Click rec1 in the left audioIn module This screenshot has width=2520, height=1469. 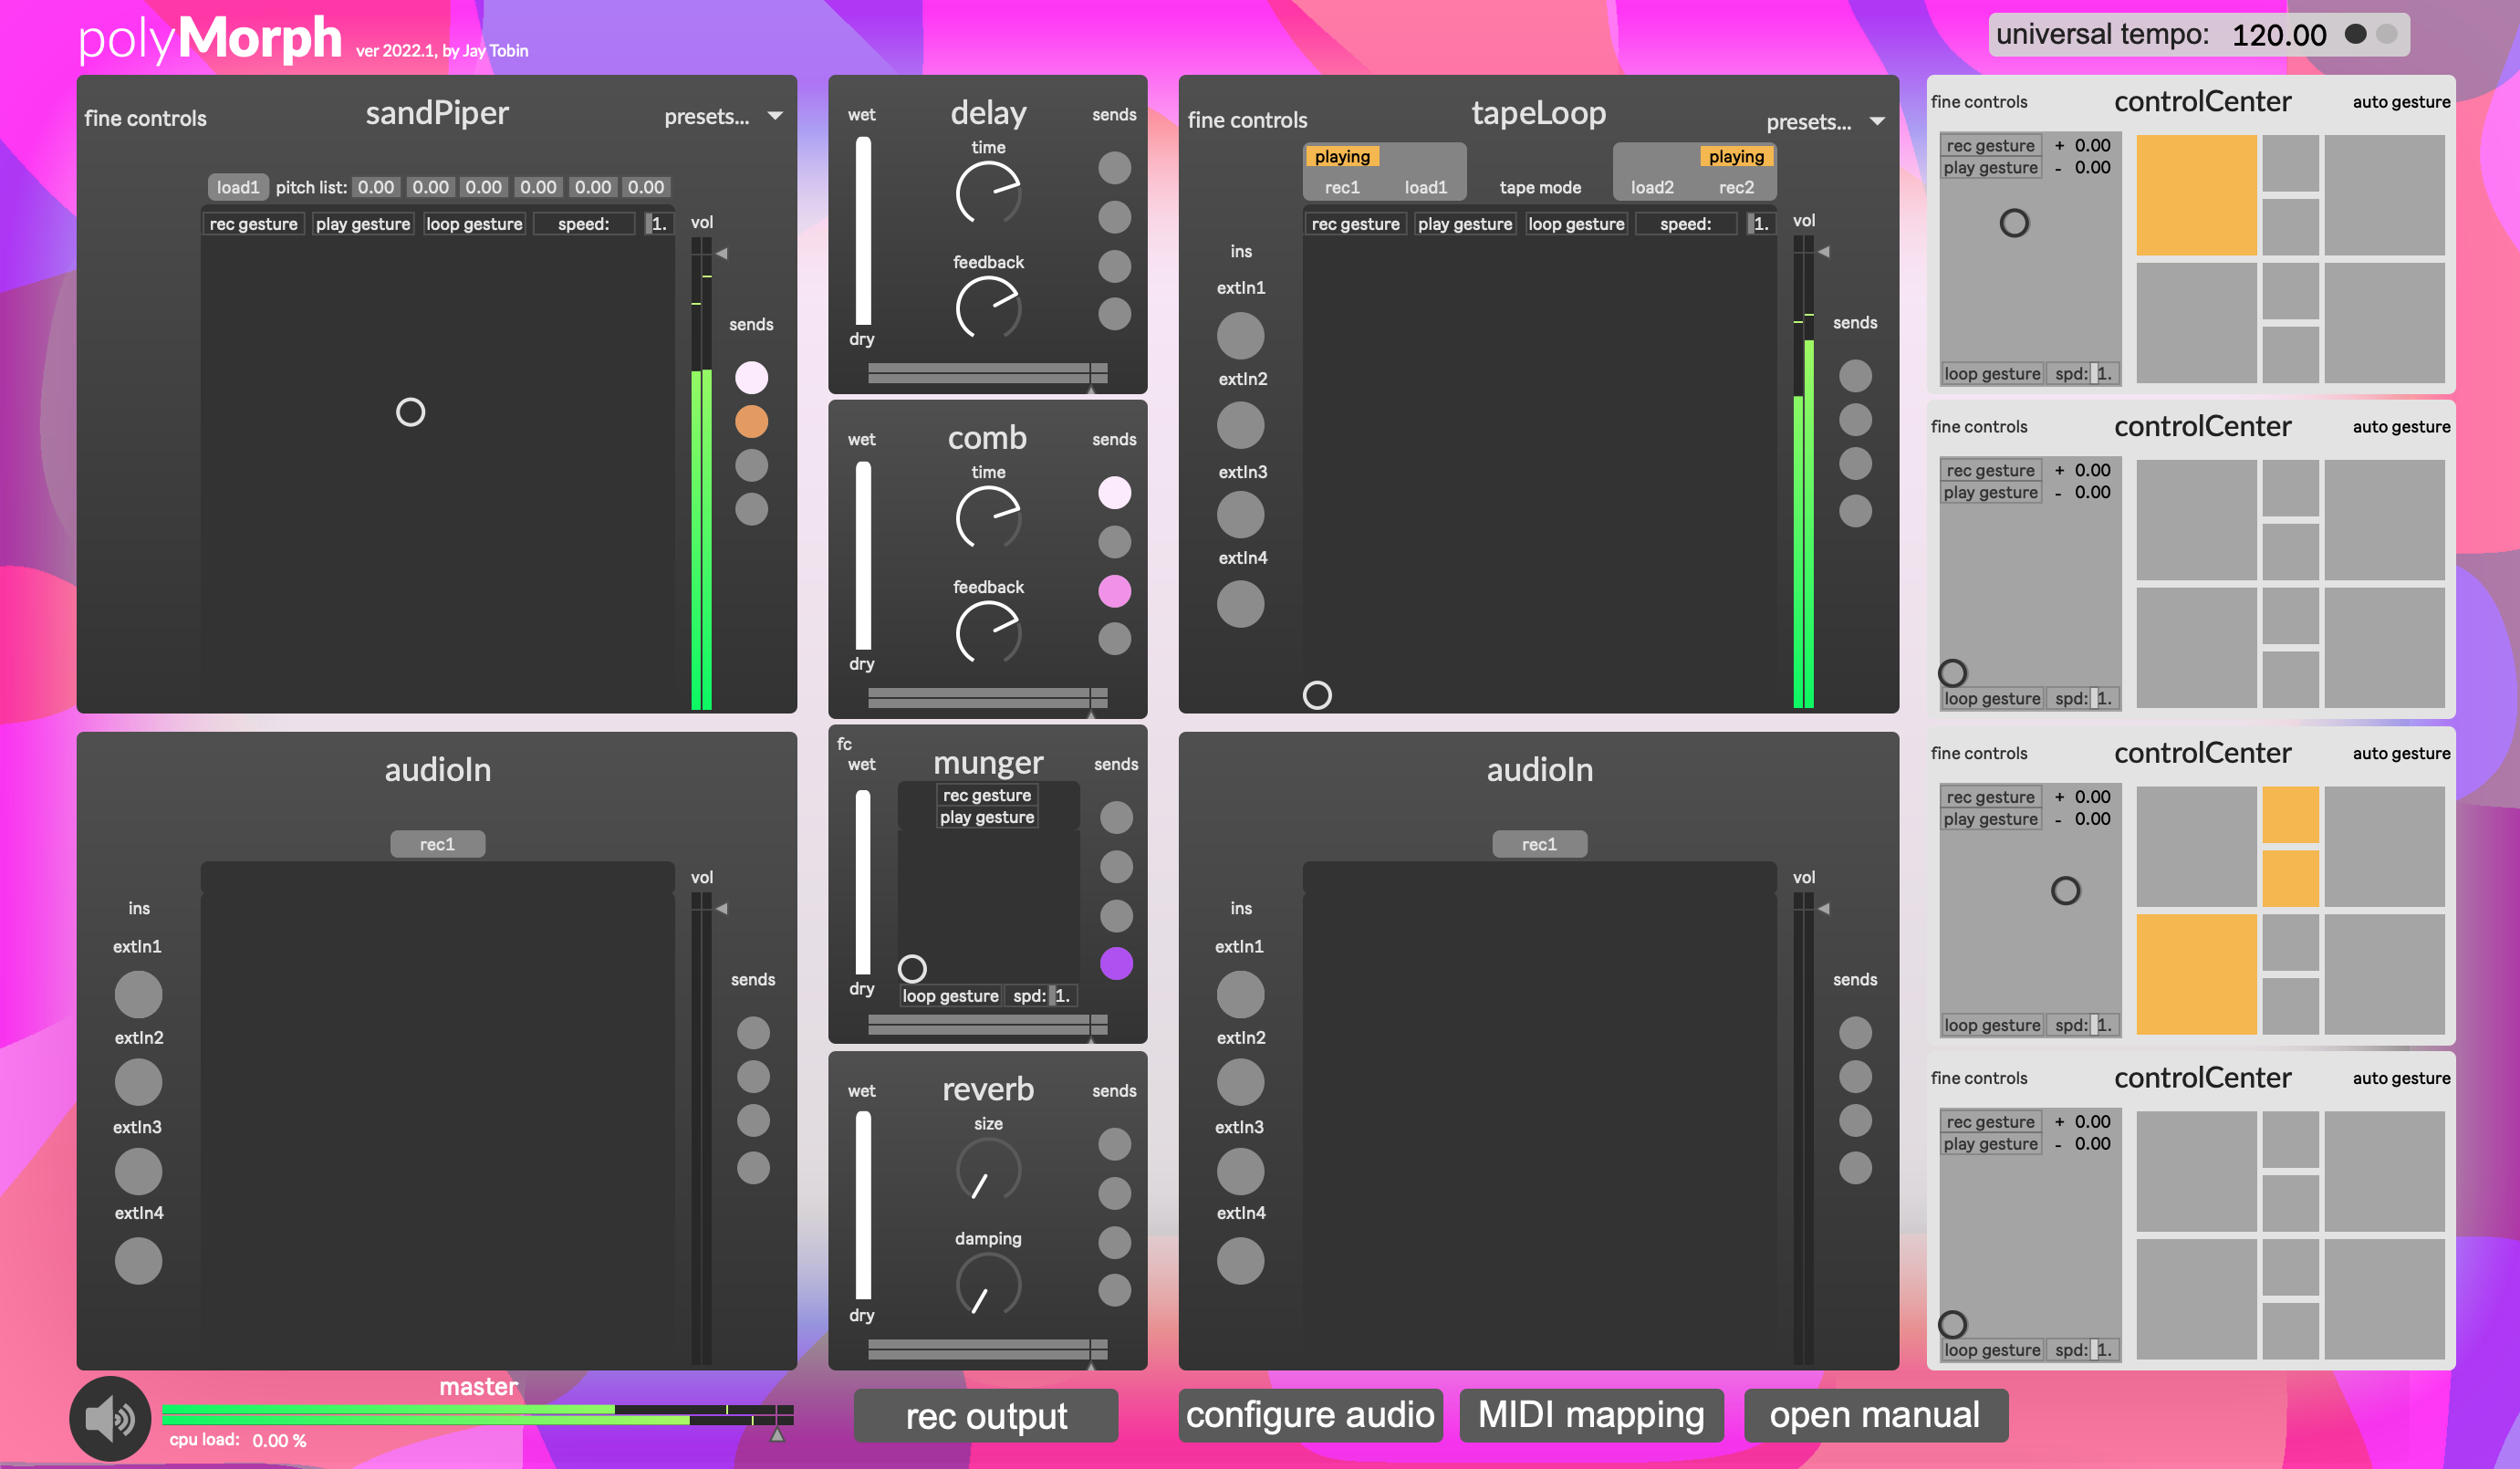pyautogui.click(x=437, y=844)
